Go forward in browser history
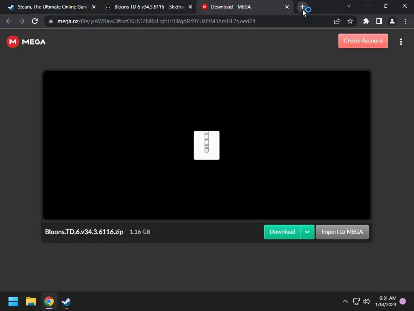The width and height of the screenshot is (414, 311). tap(22, 21)
